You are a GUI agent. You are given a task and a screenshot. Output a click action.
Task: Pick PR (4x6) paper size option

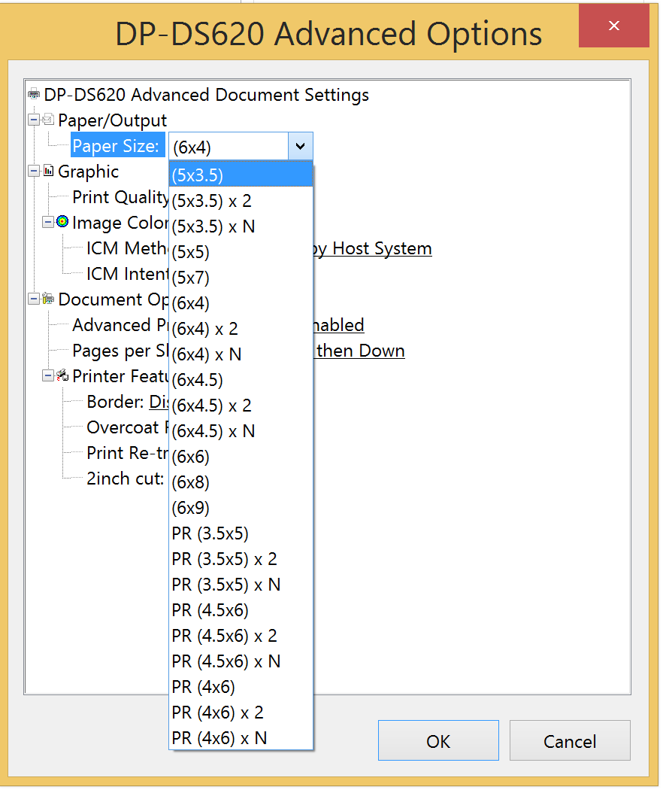click(x=241, y=687)
